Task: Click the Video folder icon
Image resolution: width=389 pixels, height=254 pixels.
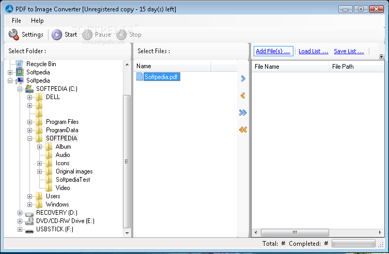Action: [49, 188]
